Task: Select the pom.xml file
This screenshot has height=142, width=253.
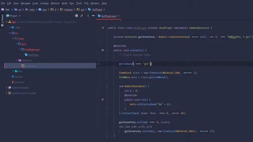Action: (x=20, y=82)
